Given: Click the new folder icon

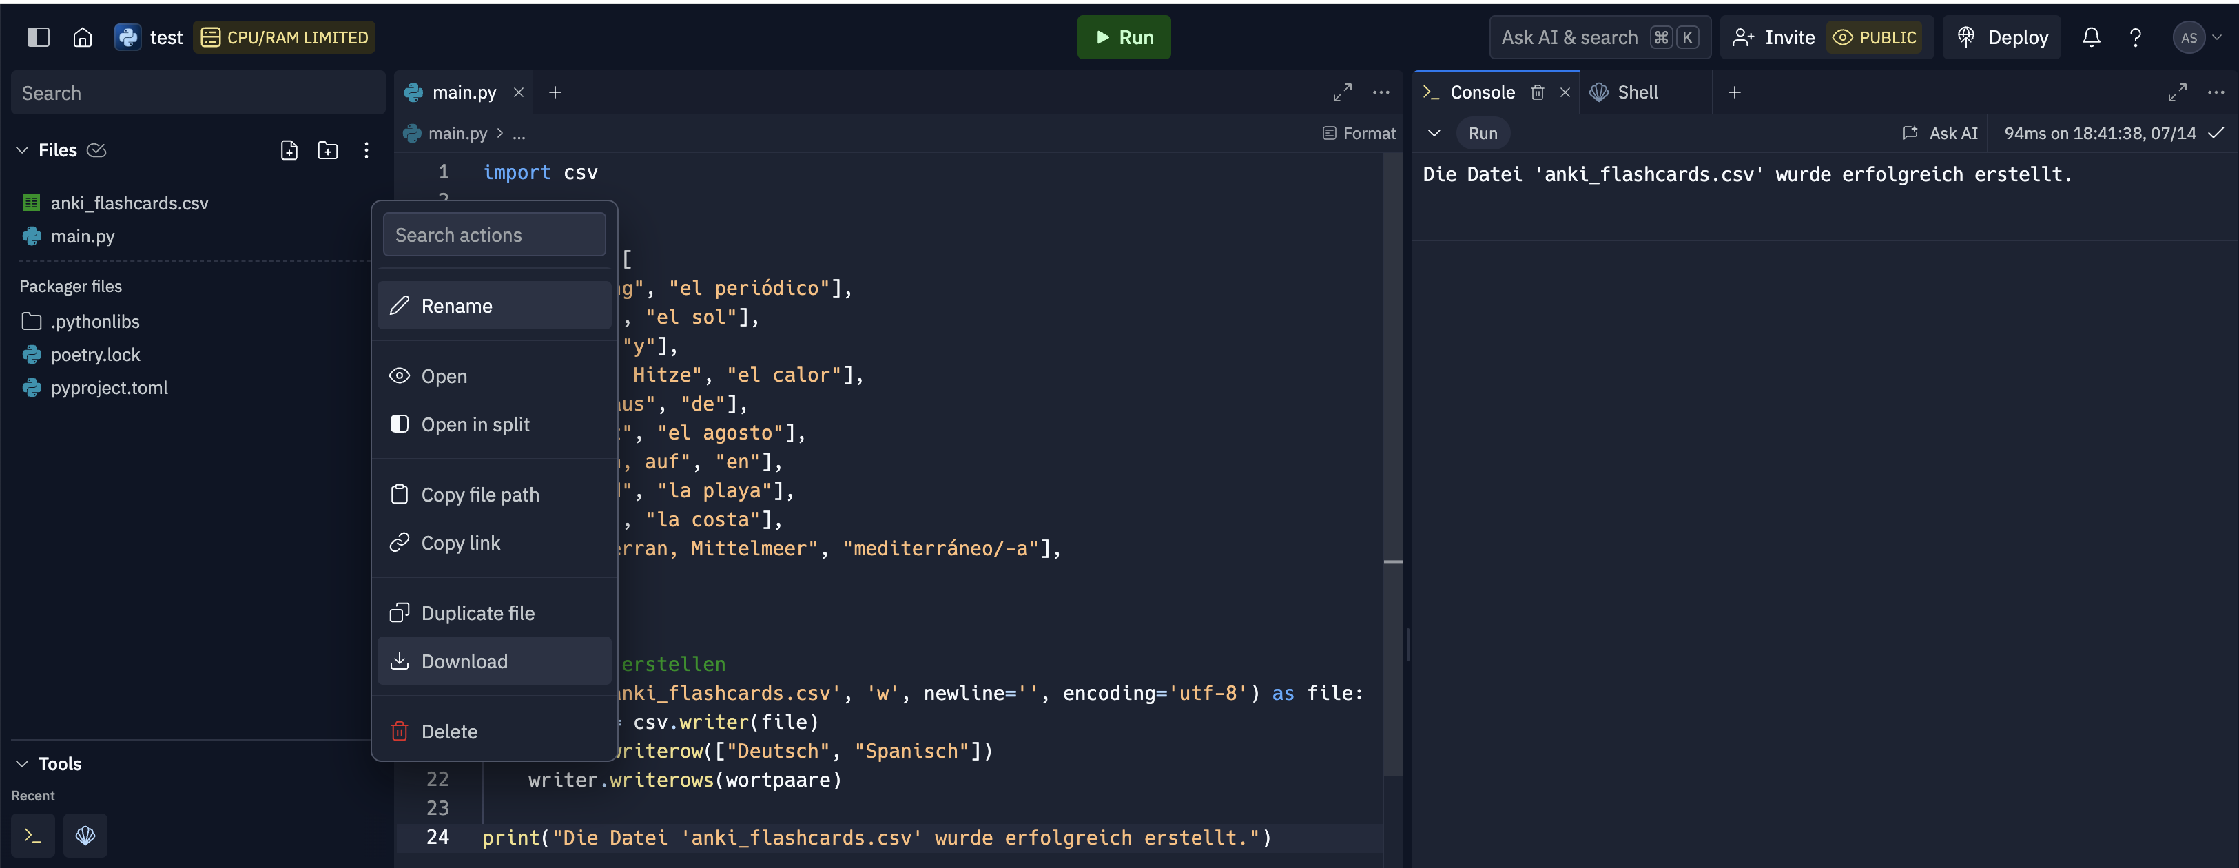Looking at the screenshot, I should 328,150.
